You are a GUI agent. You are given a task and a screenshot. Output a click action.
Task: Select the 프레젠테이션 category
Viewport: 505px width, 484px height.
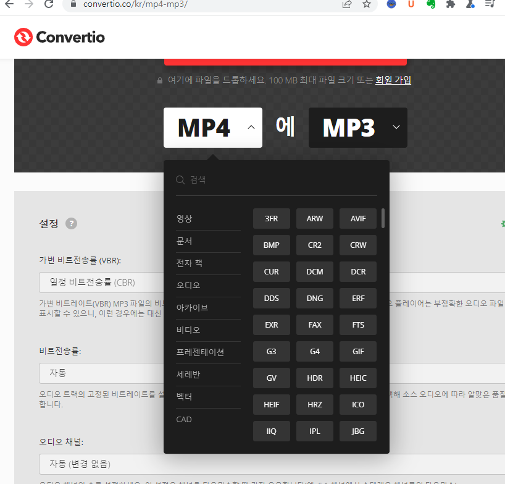[x=208, y=352]
